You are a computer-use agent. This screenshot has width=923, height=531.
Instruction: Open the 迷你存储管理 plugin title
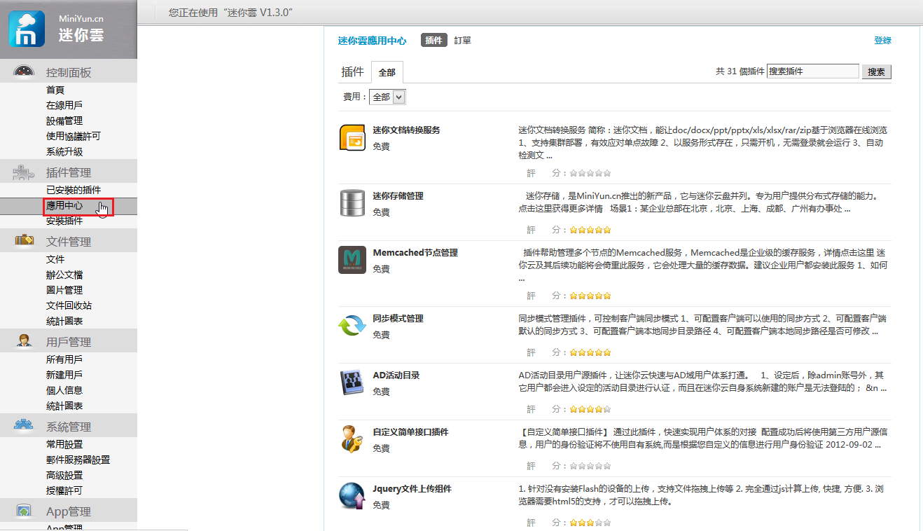pyautogui.click(x=398, y=196)
